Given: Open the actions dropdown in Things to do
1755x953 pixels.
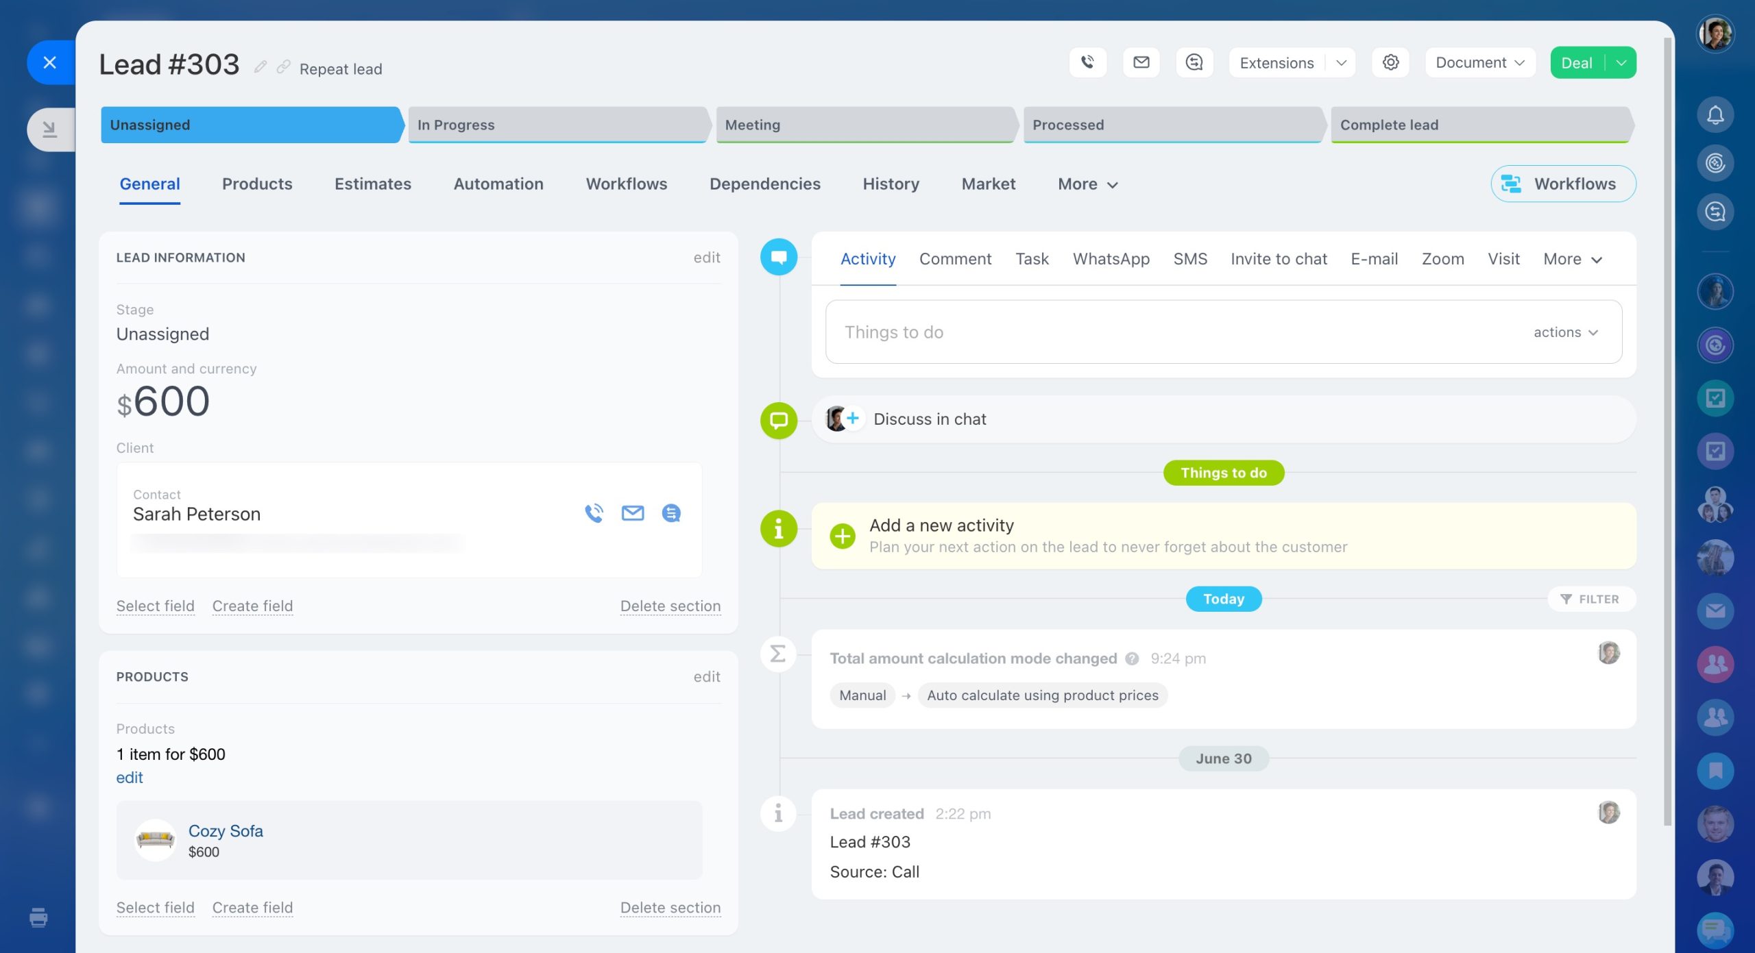Looking at the screenshot, I should 1566,332.
